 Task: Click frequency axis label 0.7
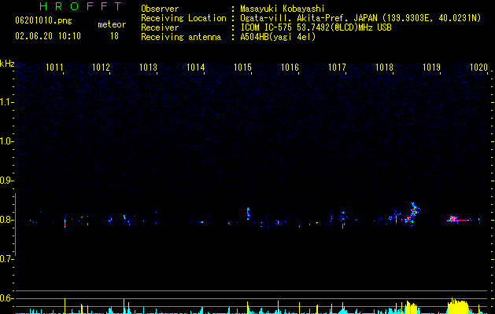[6, 259]
